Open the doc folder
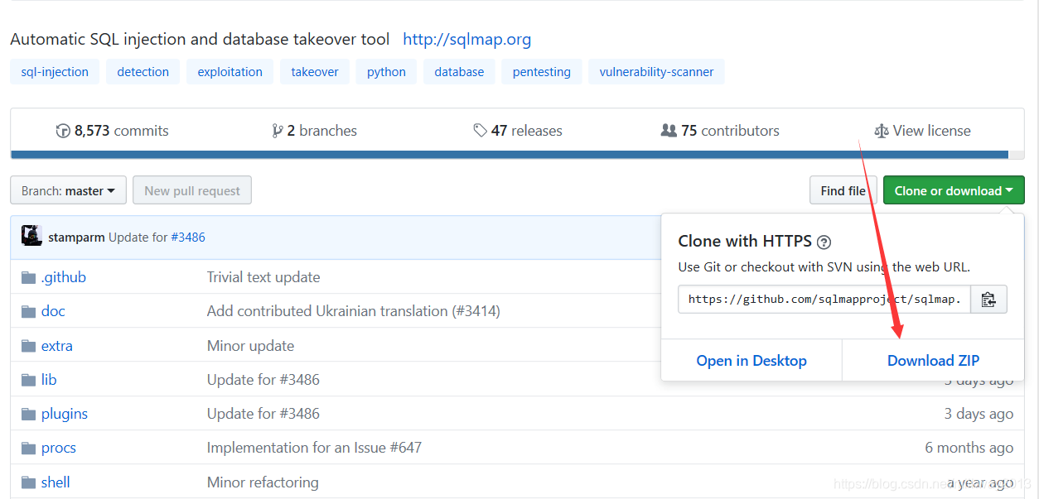Image resolution: width=1039 pixels, height=499 pixels. pos(53,311)
